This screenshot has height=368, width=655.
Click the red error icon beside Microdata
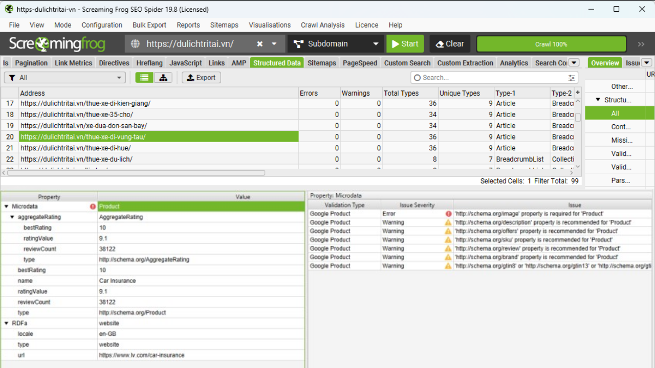tap(93, 206)
